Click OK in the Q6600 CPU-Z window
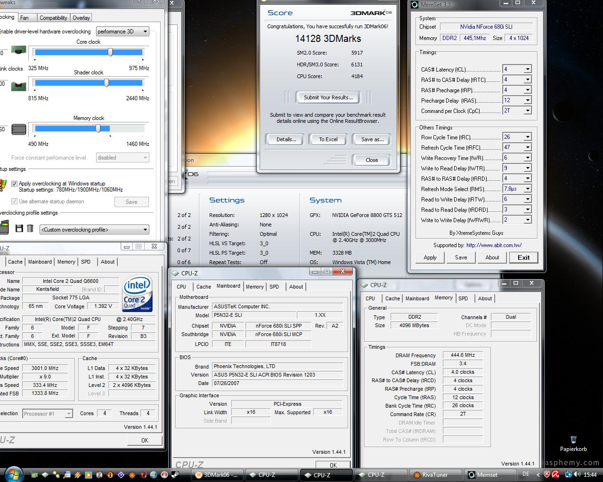603x482 pixels. tap(145, 441)
